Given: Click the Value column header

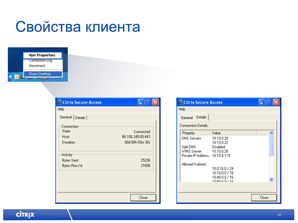Looking at the screenshot, I should point(233,133).
